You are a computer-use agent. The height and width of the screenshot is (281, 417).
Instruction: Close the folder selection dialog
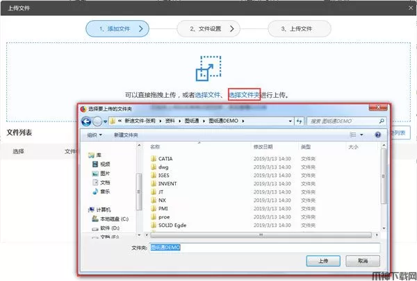(x=378, y=108)
